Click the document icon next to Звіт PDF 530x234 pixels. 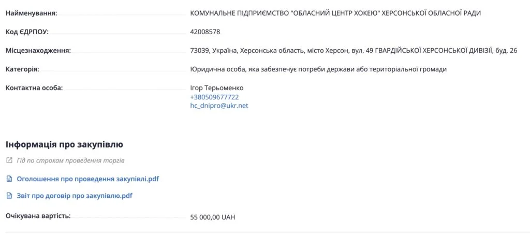pyautogui.click(x=9, y=196)
